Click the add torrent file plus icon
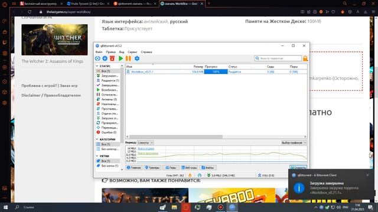 pyautogui.click(x=105, y=58)
